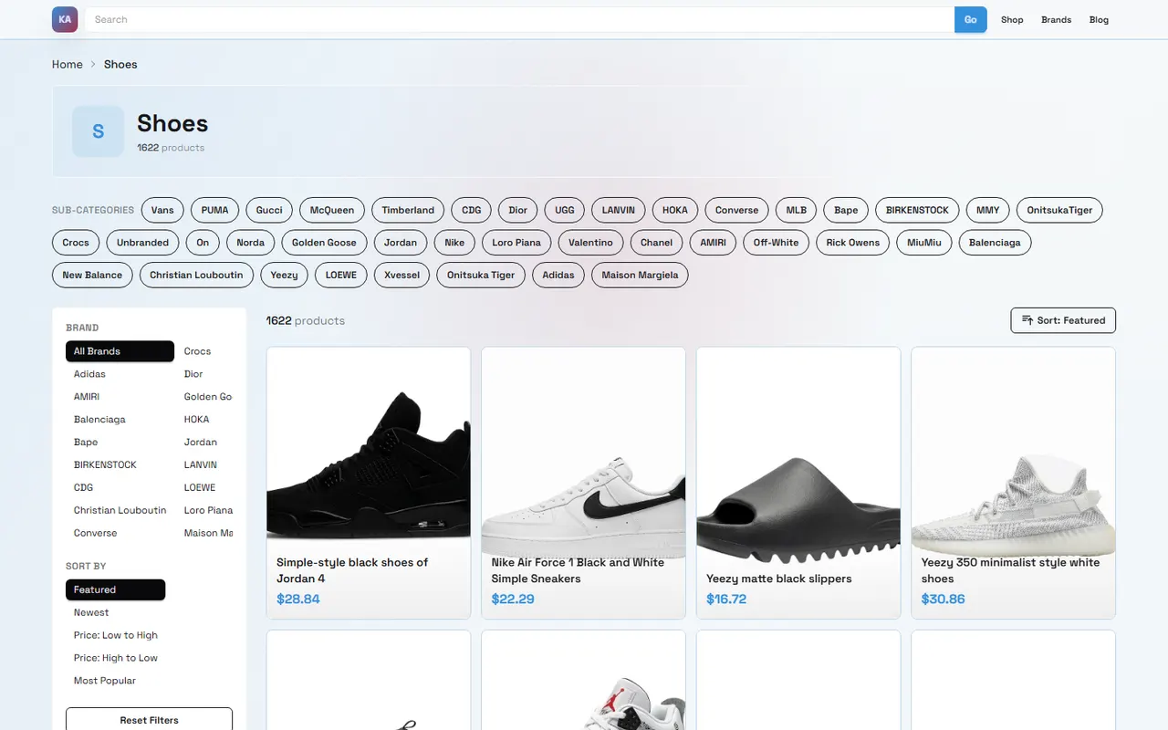
Task: Select the Yeezy sub-category chip
Action: 285,275
